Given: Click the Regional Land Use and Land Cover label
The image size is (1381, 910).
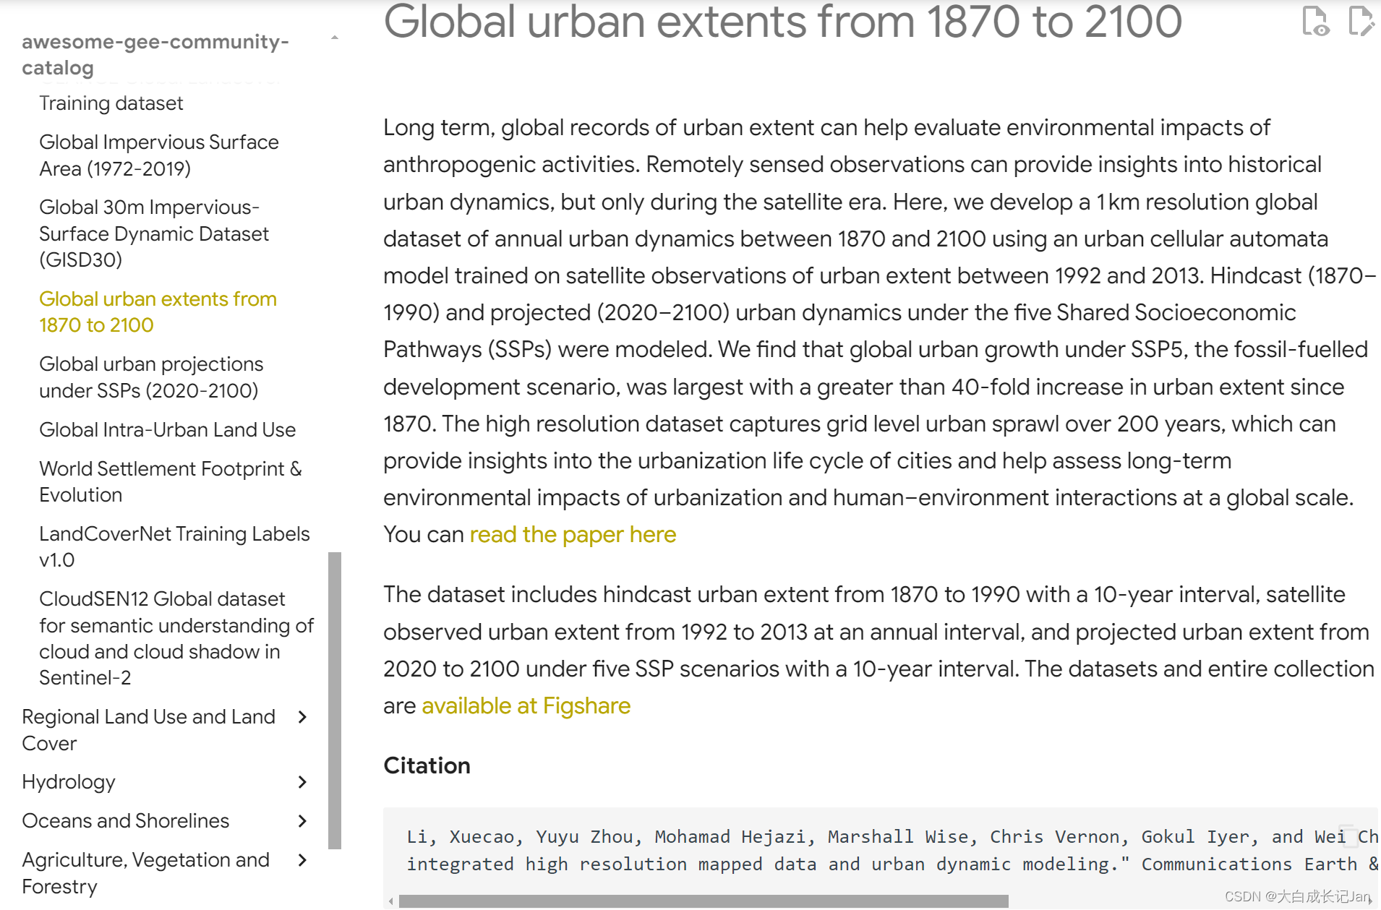Looking at the screenshot, I should [x=149, y=730].
